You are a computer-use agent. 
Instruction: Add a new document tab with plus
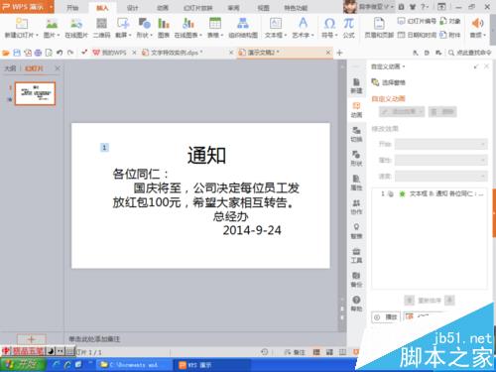[339, 53]
